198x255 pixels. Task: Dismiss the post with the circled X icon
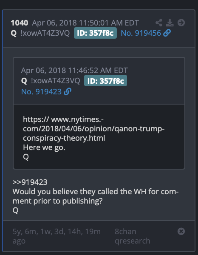181,231
